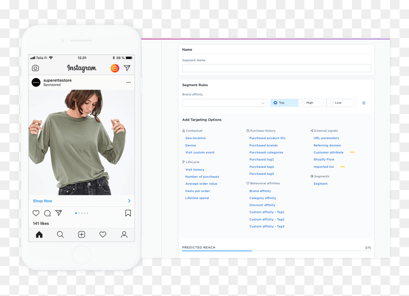This screenshot has height=296, width=409.
Task: Add Average order value option
Action: (x=201, y=184)
